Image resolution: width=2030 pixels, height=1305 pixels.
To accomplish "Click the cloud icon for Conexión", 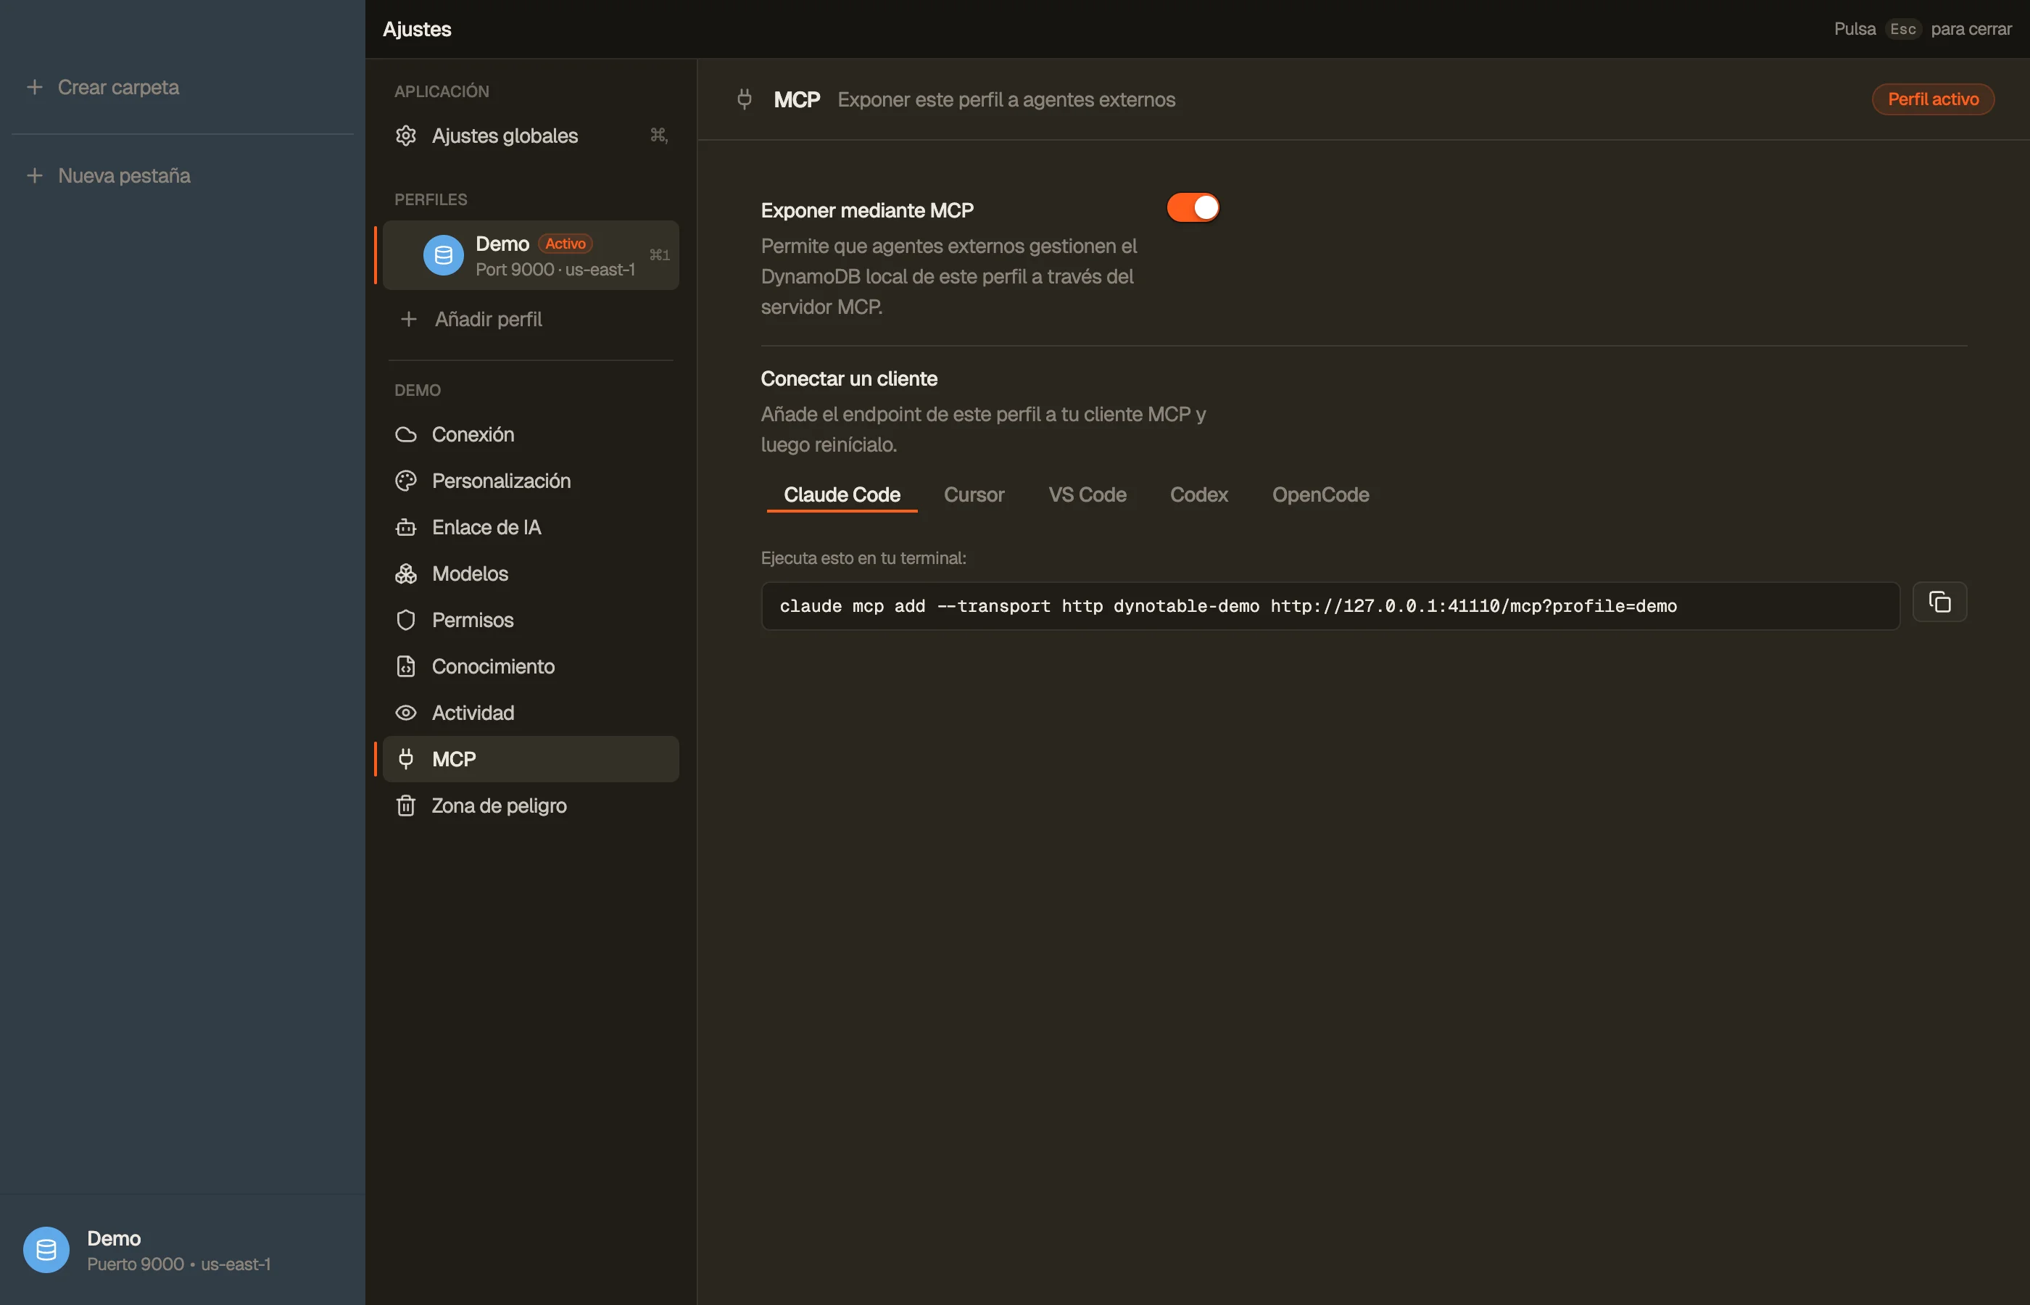I will point(406,435).
